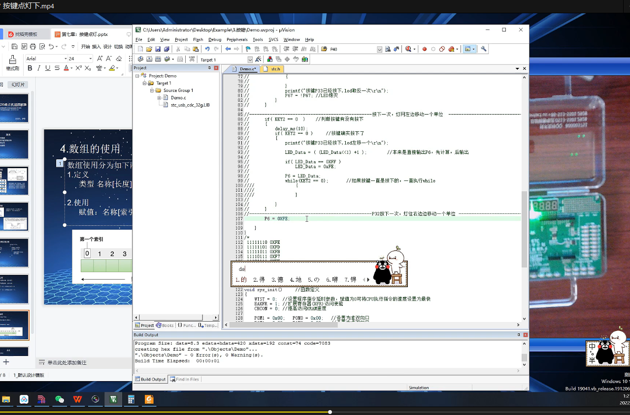This screenshot has width=630, height=415.
Task: Collapse the Target 1 tree node
Action: 145,83
